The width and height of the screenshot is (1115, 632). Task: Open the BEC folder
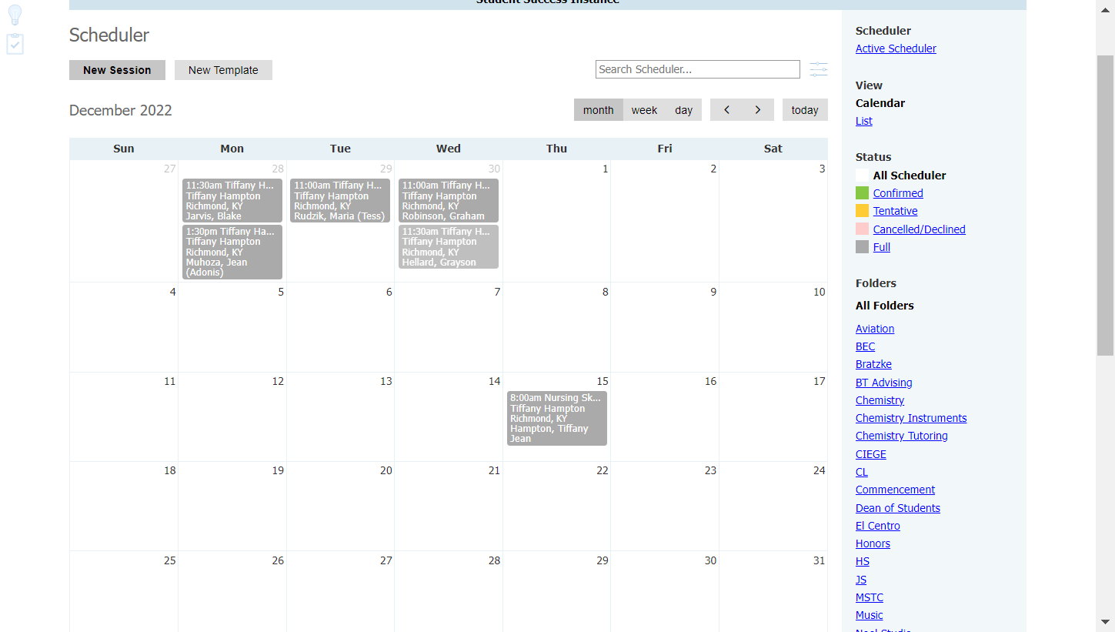click(x=865, y=346)
